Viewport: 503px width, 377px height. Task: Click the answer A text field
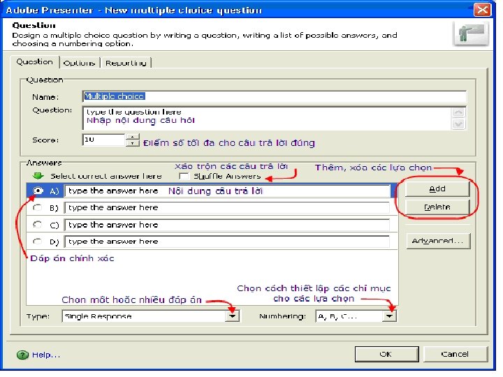pyautogui.click(x=227, y=191)
